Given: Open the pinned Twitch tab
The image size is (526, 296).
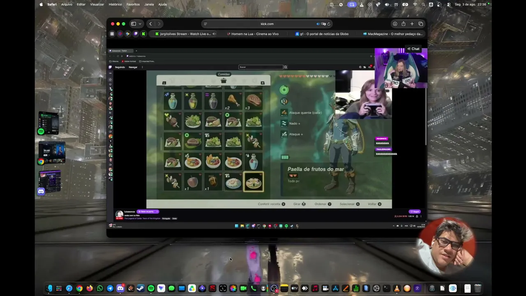Looking at the screenshot, I should [136, 34].
